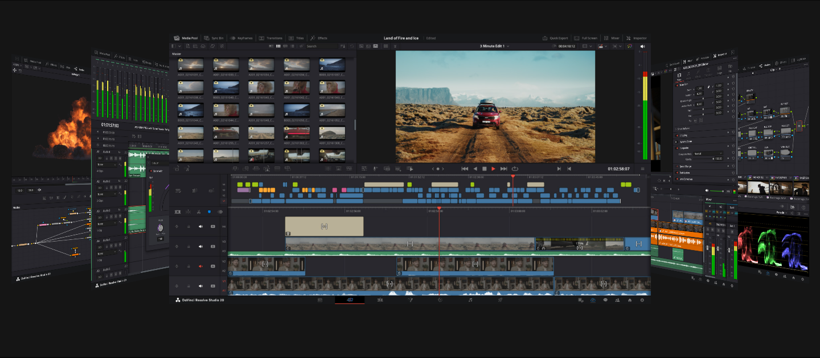Viewport: 820px width, 358px height.
Task: Open the Edit page at the bottom
Action: pos(380,299)
